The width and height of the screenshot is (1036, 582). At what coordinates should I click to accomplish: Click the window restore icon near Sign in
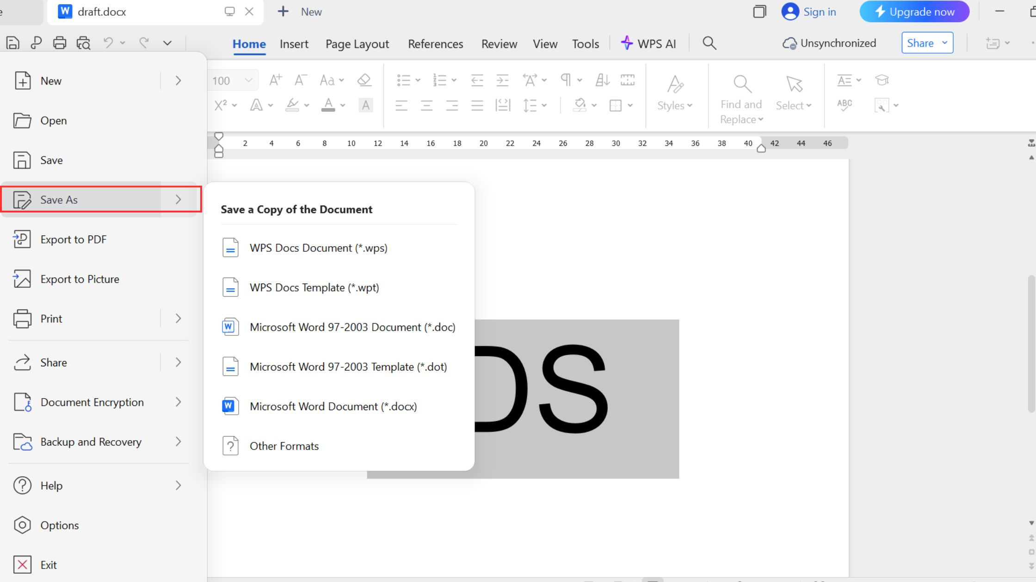click(x=759, y=12)
